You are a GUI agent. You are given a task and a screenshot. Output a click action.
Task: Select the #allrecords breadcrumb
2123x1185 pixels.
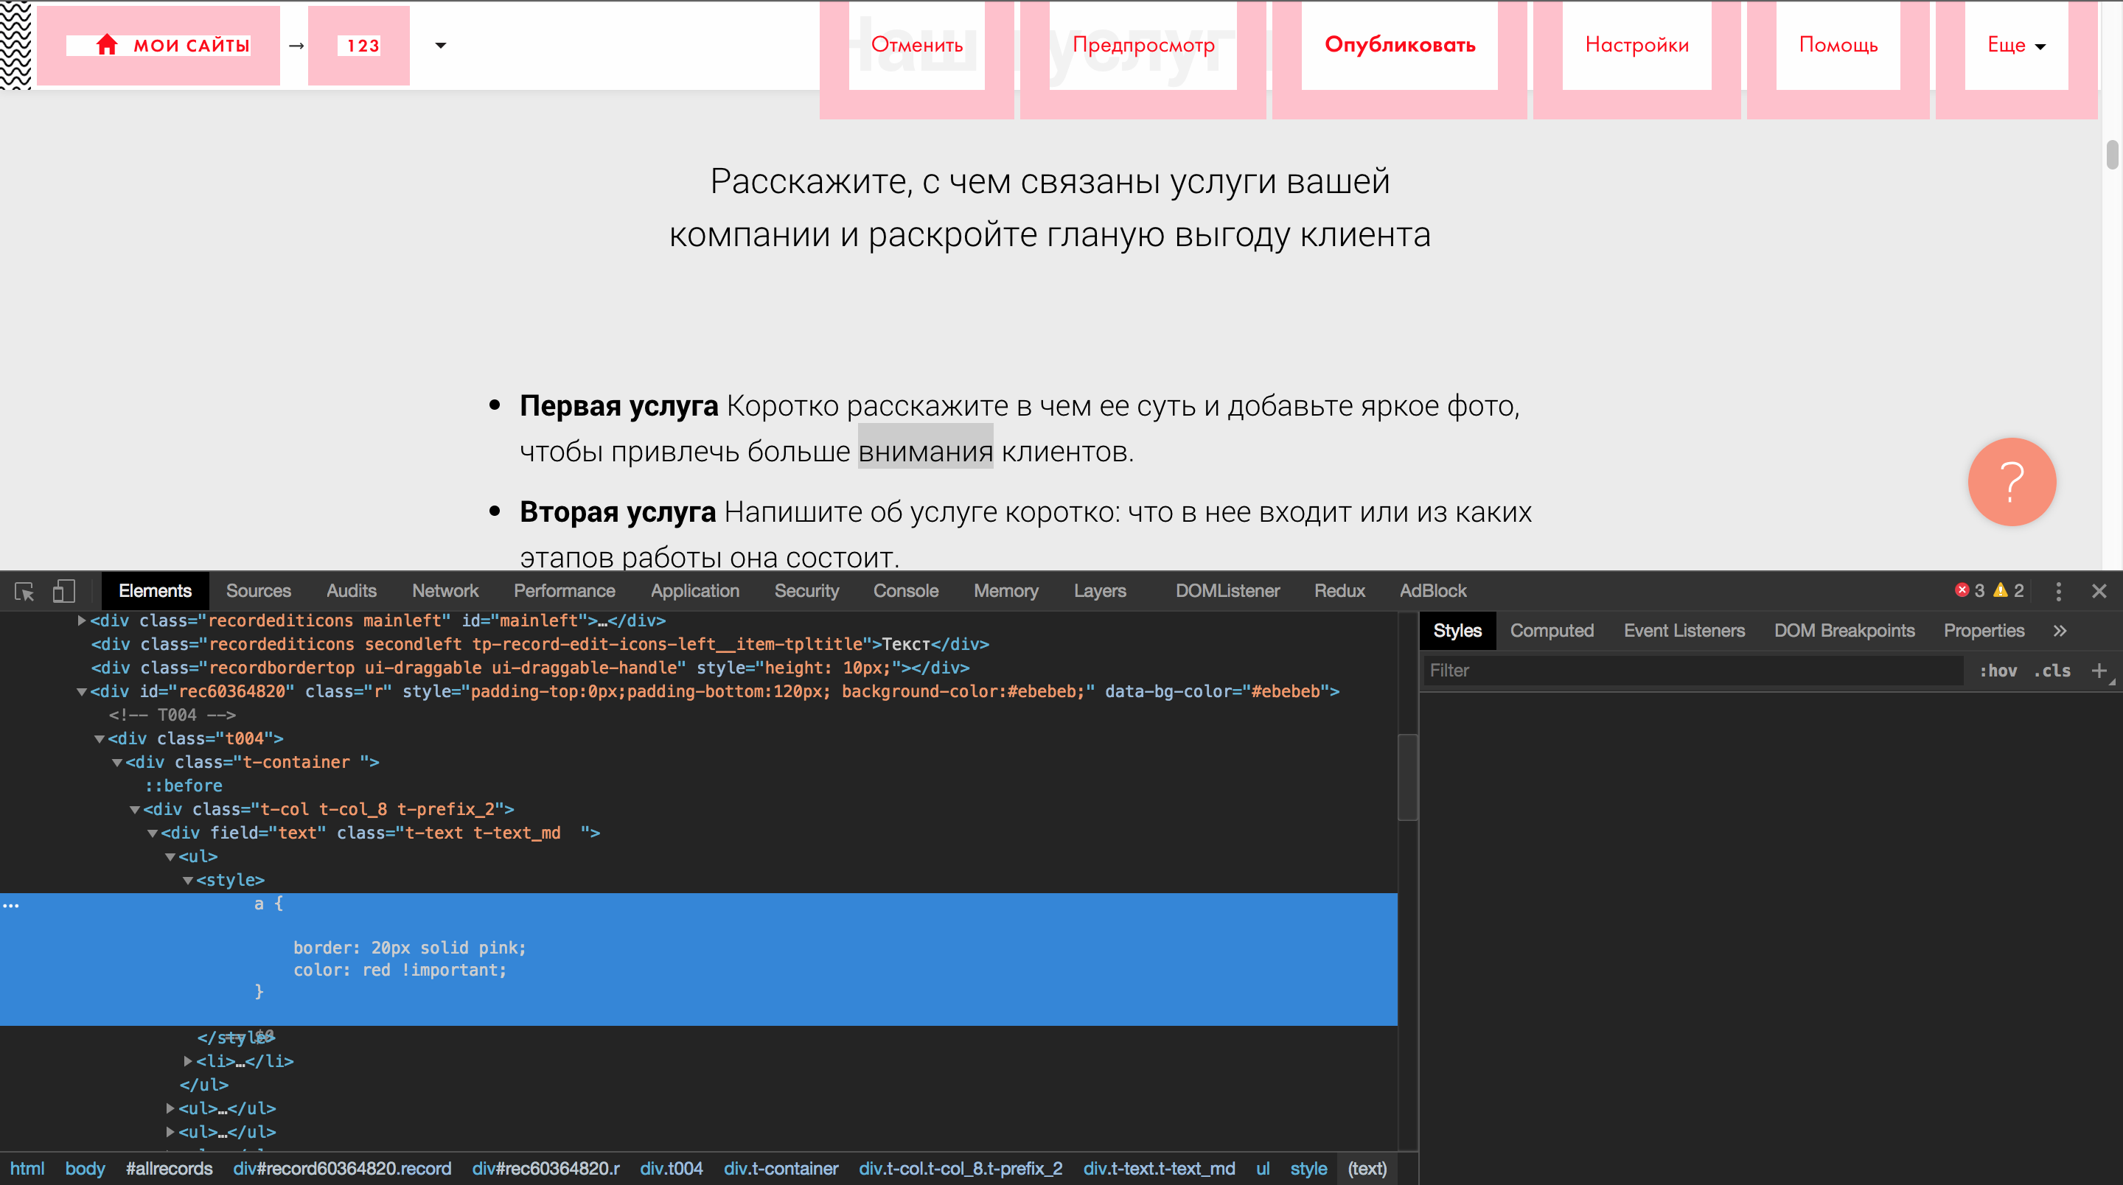pos(169,1169)
